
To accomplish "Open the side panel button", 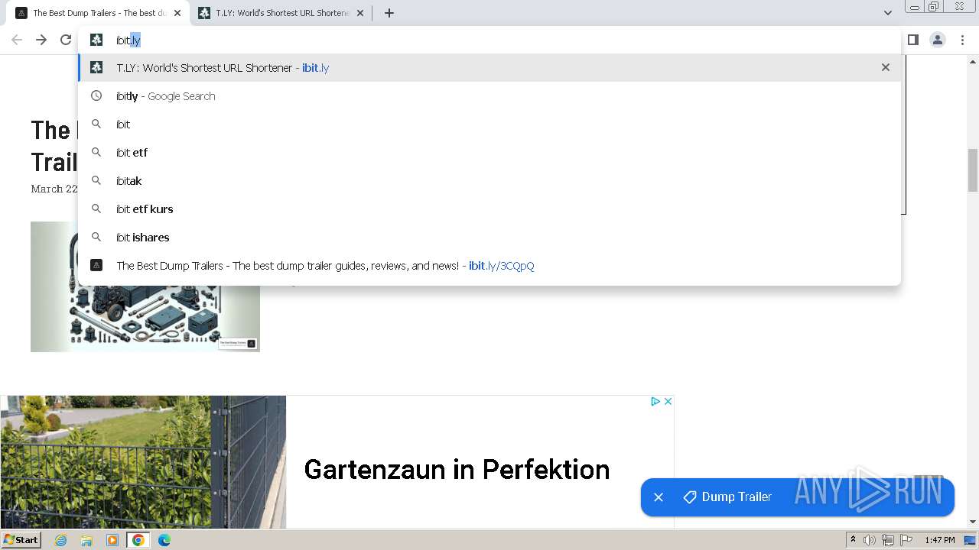I will pyautogui.click(x=912, y=40).
